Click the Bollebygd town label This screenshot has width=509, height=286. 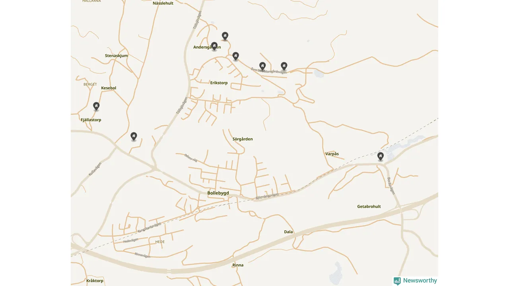[218, 193]
